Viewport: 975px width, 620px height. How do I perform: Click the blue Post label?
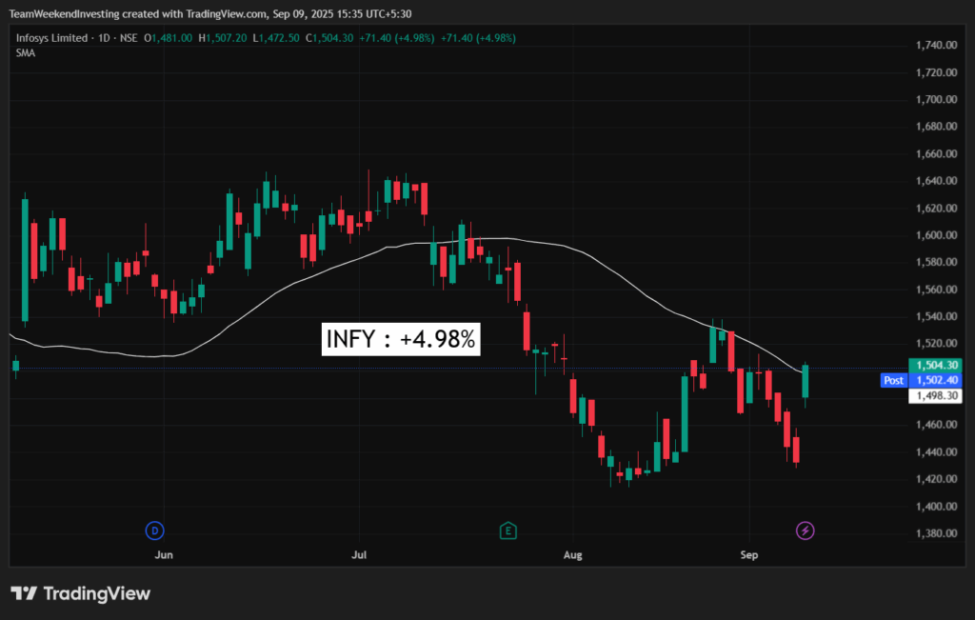pyautogui.click(x=893, y=380)
